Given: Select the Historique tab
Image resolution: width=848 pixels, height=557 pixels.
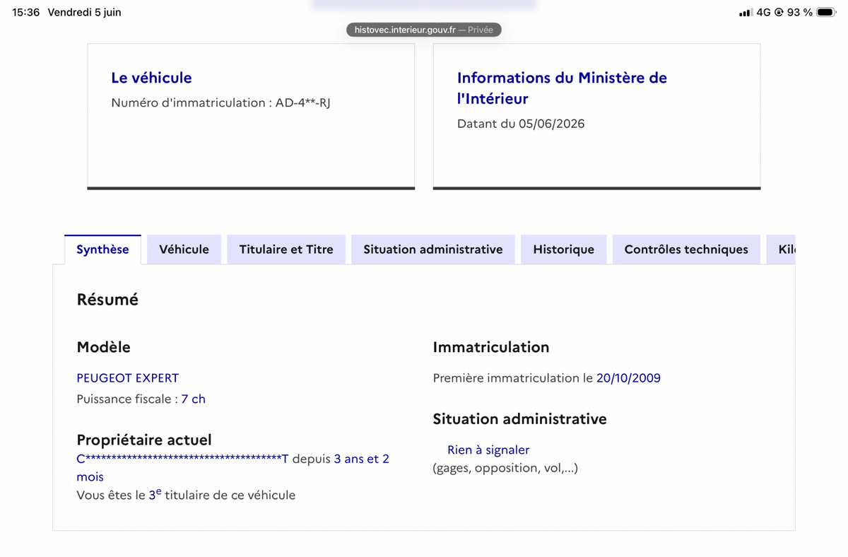Looking at the screenshot, I should click(x=564, y=250).
